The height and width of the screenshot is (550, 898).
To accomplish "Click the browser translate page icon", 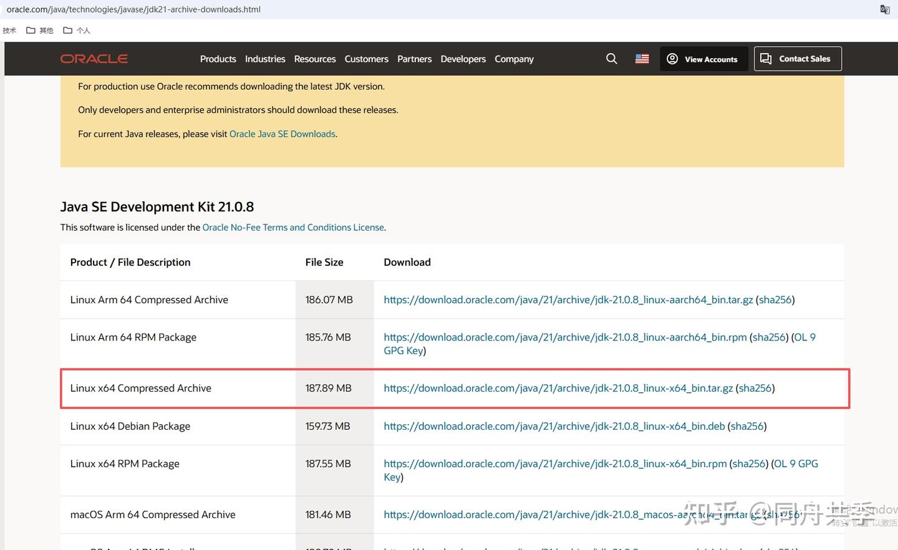I will pos(884,9).
